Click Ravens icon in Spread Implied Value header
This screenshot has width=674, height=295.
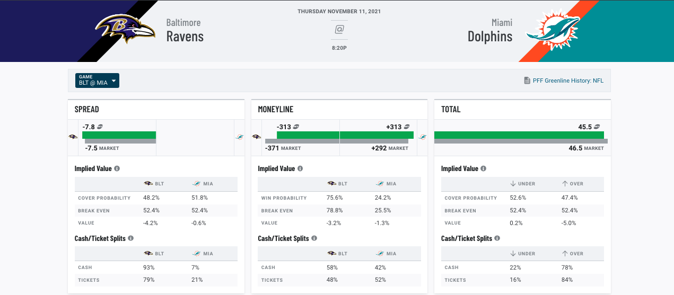point(148,184)
